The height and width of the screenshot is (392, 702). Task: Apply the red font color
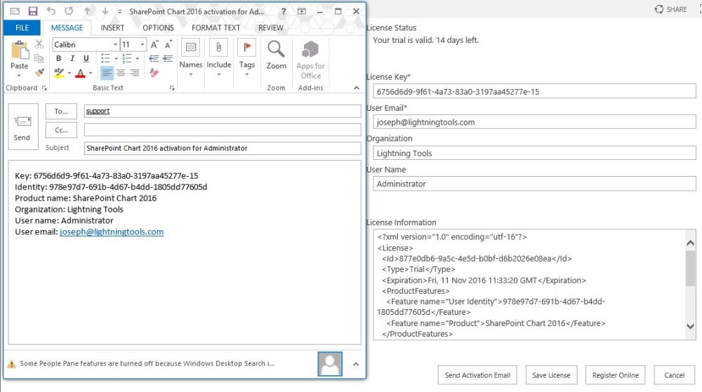click(81, 73)
